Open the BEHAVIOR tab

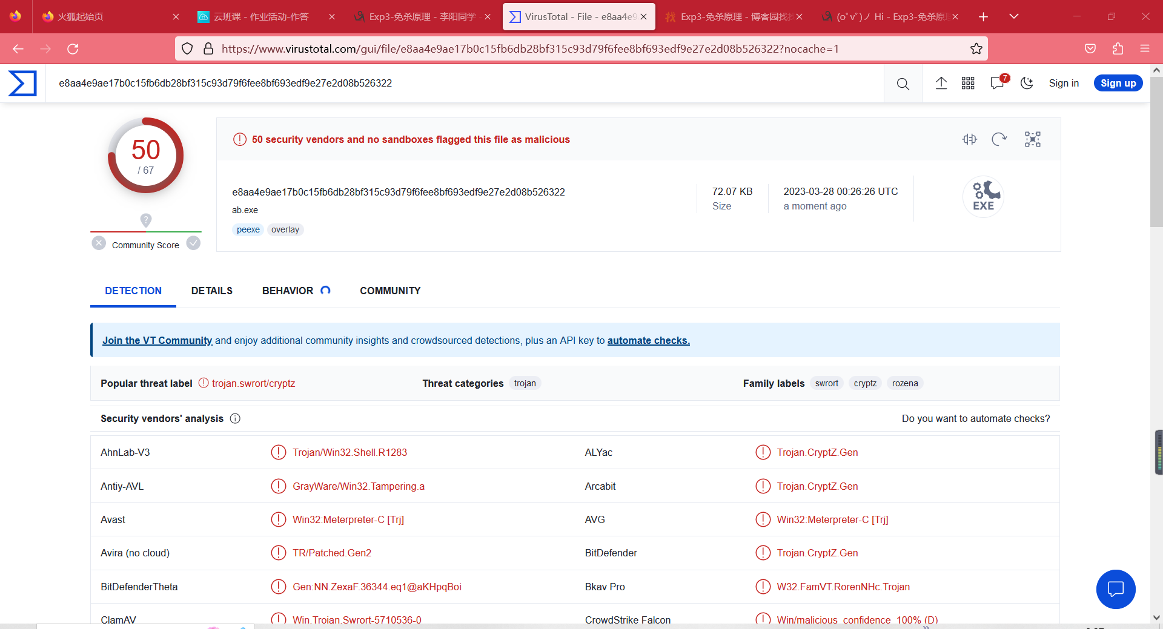pyautogui.click(x=288, y=291)
